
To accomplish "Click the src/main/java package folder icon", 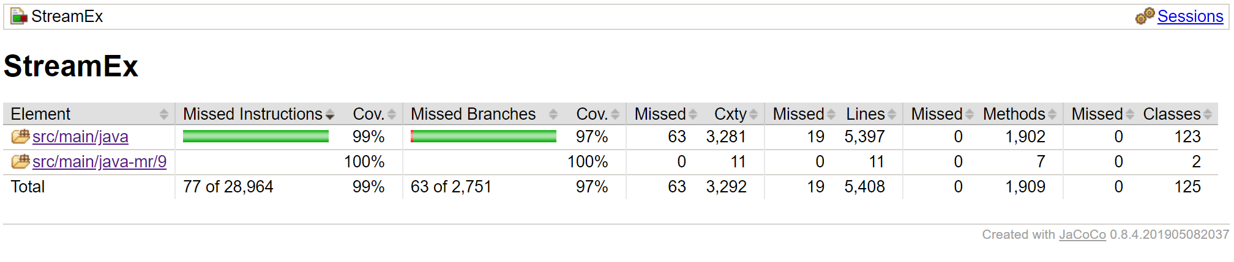I will pos(20,137).
